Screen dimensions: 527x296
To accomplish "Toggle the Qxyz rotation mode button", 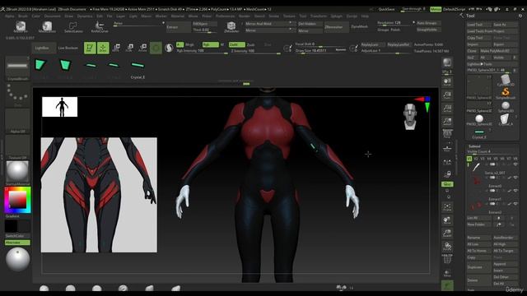I will coord(447,184).
